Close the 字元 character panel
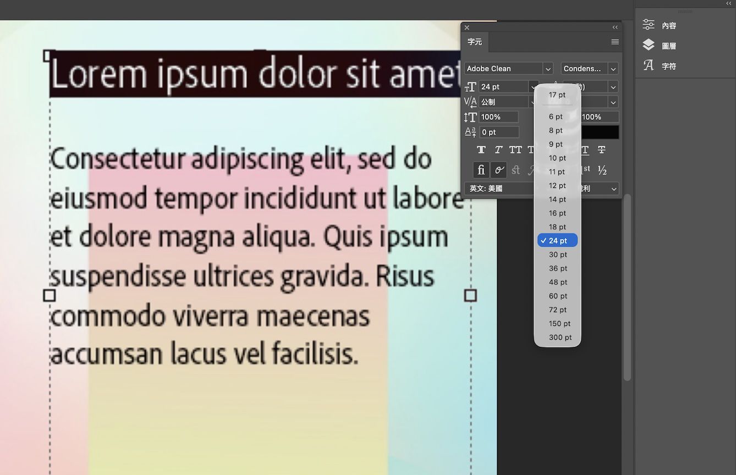Viewport: 736px width, 475px height. [467, 27]
